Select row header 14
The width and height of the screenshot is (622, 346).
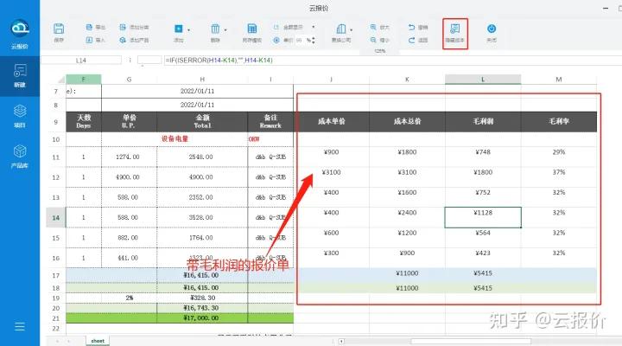(56, 218)
